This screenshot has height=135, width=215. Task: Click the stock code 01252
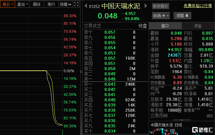[x=94, y=6]
